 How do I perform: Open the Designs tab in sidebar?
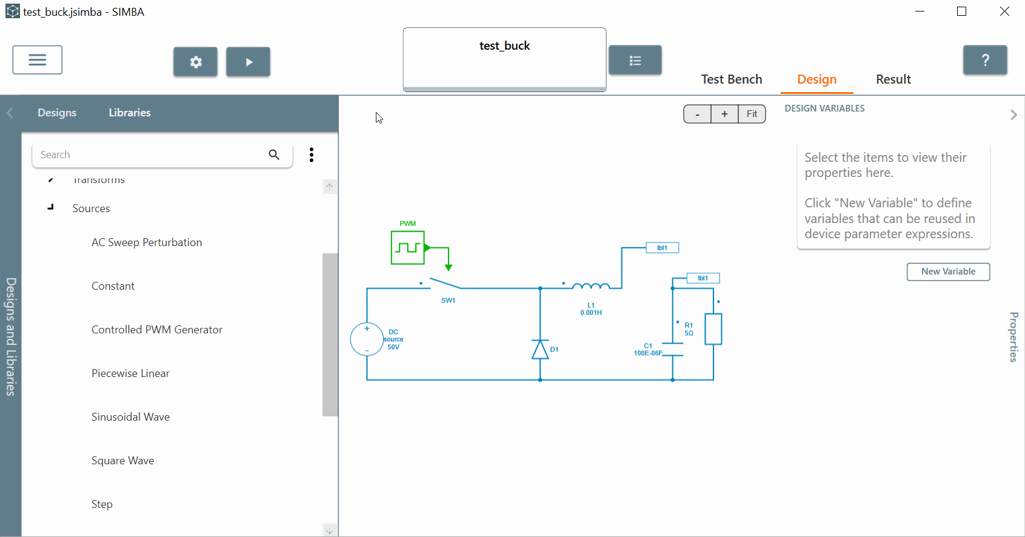pyautogui.click(x=57, y=113)
